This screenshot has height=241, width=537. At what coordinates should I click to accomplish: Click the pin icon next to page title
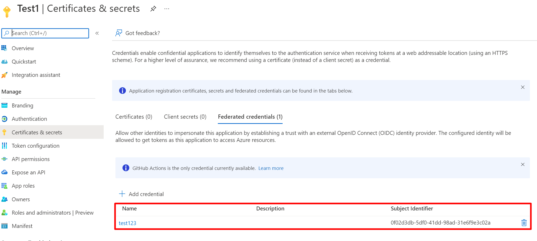pyautogui.click(x=153, y=9)
